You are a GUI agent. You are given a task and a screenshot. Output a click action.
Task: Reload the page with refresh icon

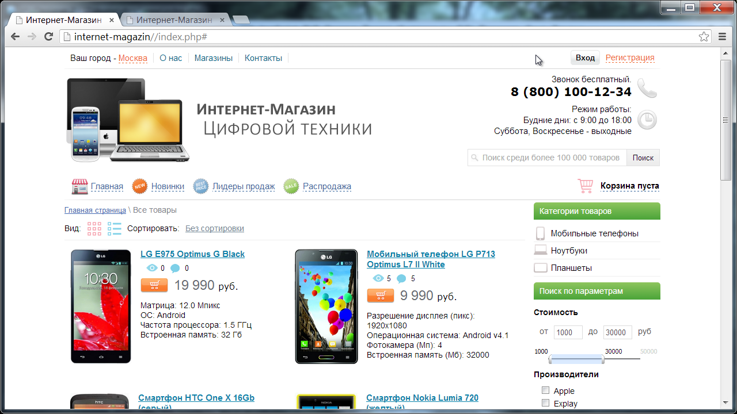tap(49, 37)
